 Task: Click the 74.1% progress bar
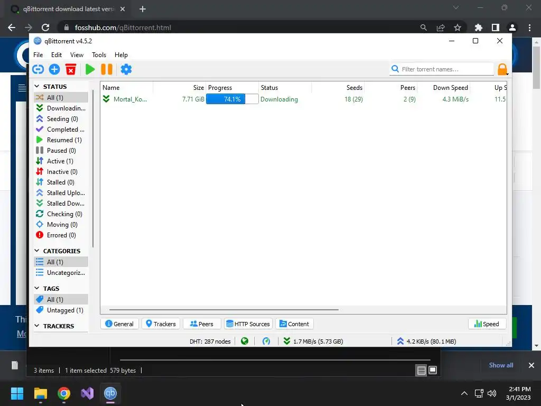[232, 99]
